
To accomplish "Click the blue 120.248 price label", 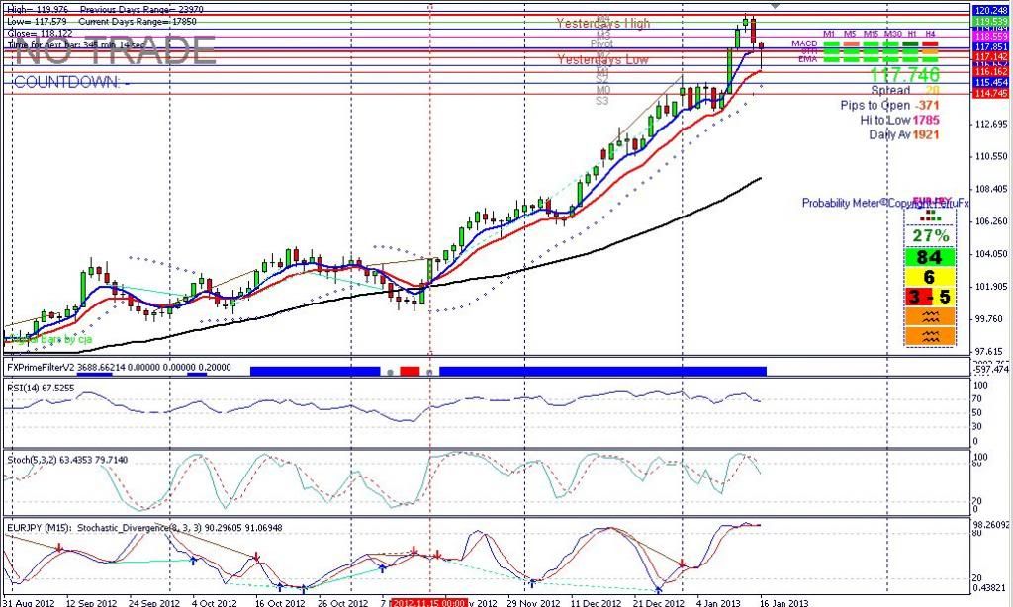I will point(992,8).
